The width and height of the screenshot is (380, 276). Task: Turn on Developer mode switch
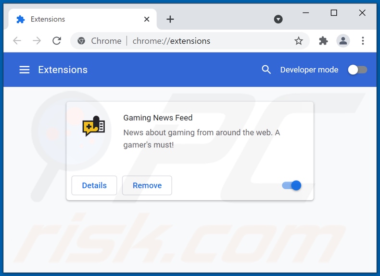pyautogui.click(x=358, y=70)
